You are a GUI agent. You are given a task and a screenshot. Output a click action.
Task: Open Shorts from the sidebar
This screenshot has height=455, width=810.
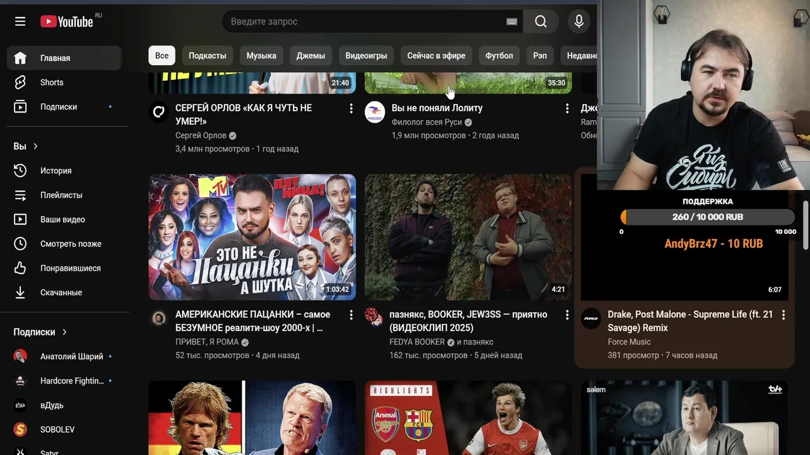(x=65, y=82)
